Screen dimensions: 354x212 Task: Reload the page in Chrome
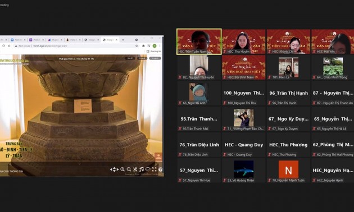(3, 46)
